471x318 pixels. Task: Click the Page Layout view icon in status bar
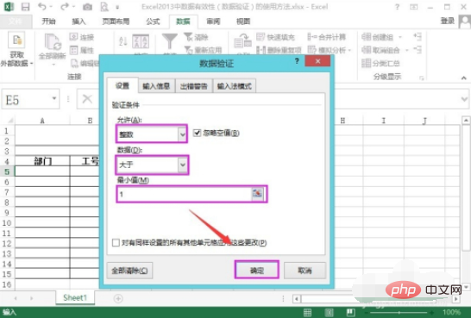click(x=329, y=312)
